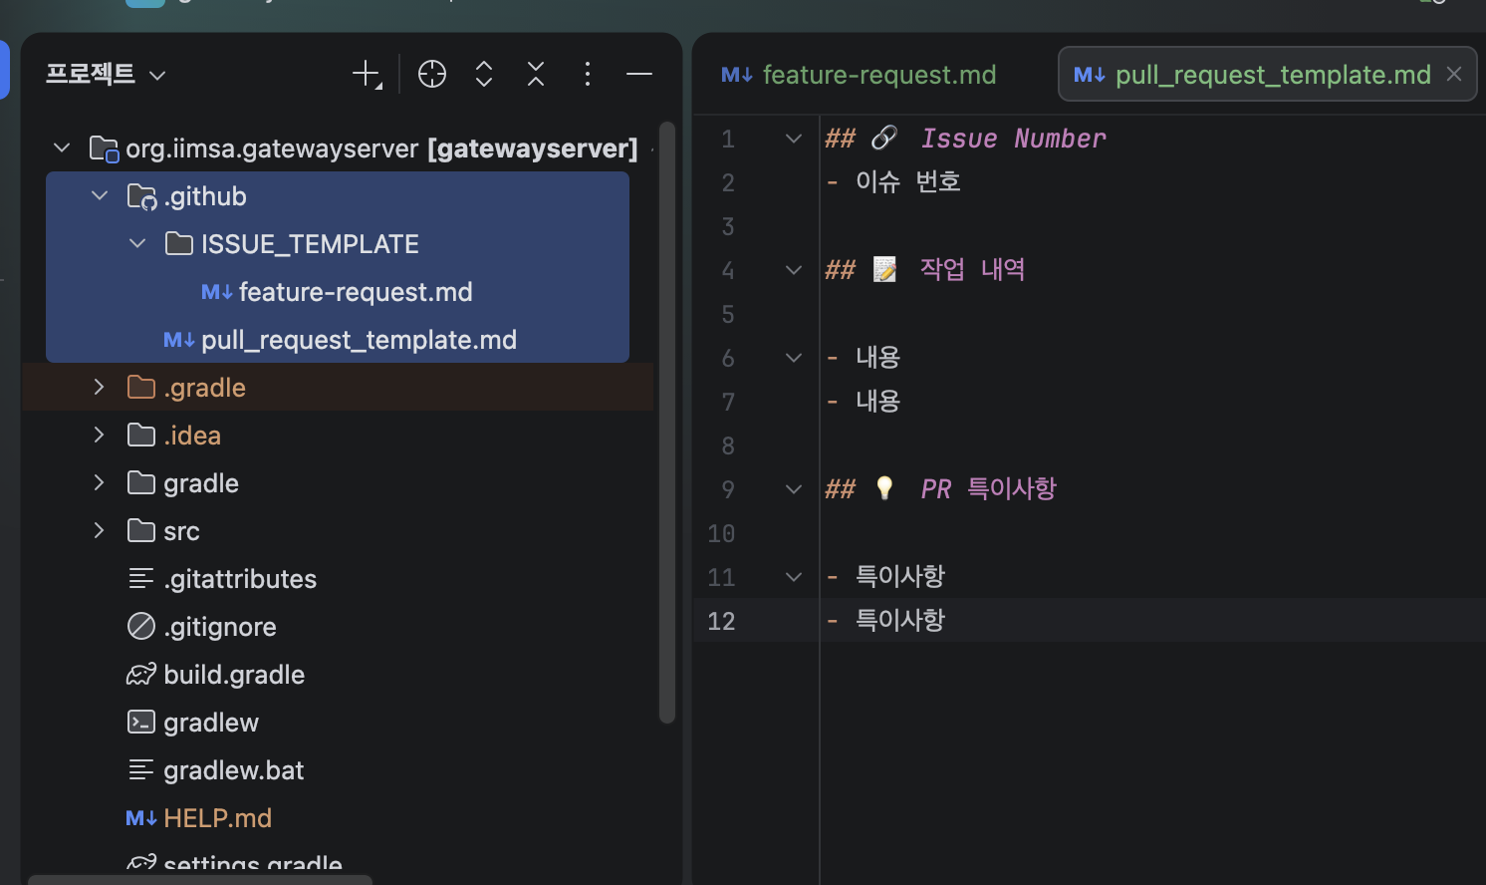This screenshot has width=1486, height=885.
Task: Expand the .idea folder
Action: [99, 436]
